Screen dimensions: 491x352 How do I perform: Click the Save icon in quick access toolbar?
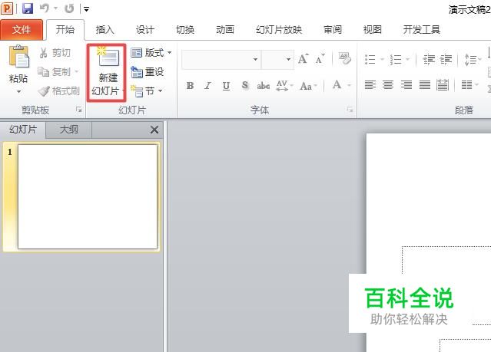pos(28,8)
